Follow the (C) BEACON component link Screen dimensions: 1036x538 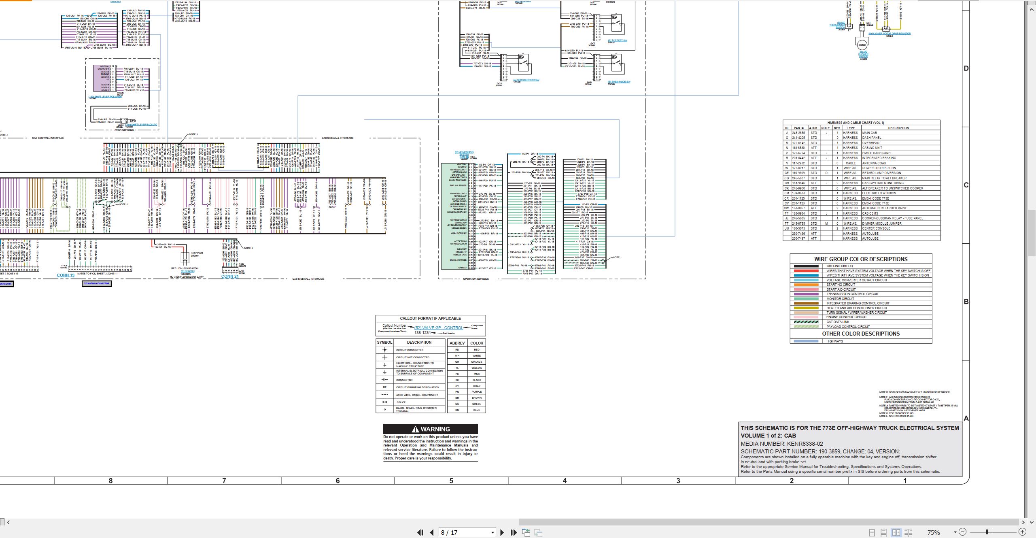(x=188, y=271)
